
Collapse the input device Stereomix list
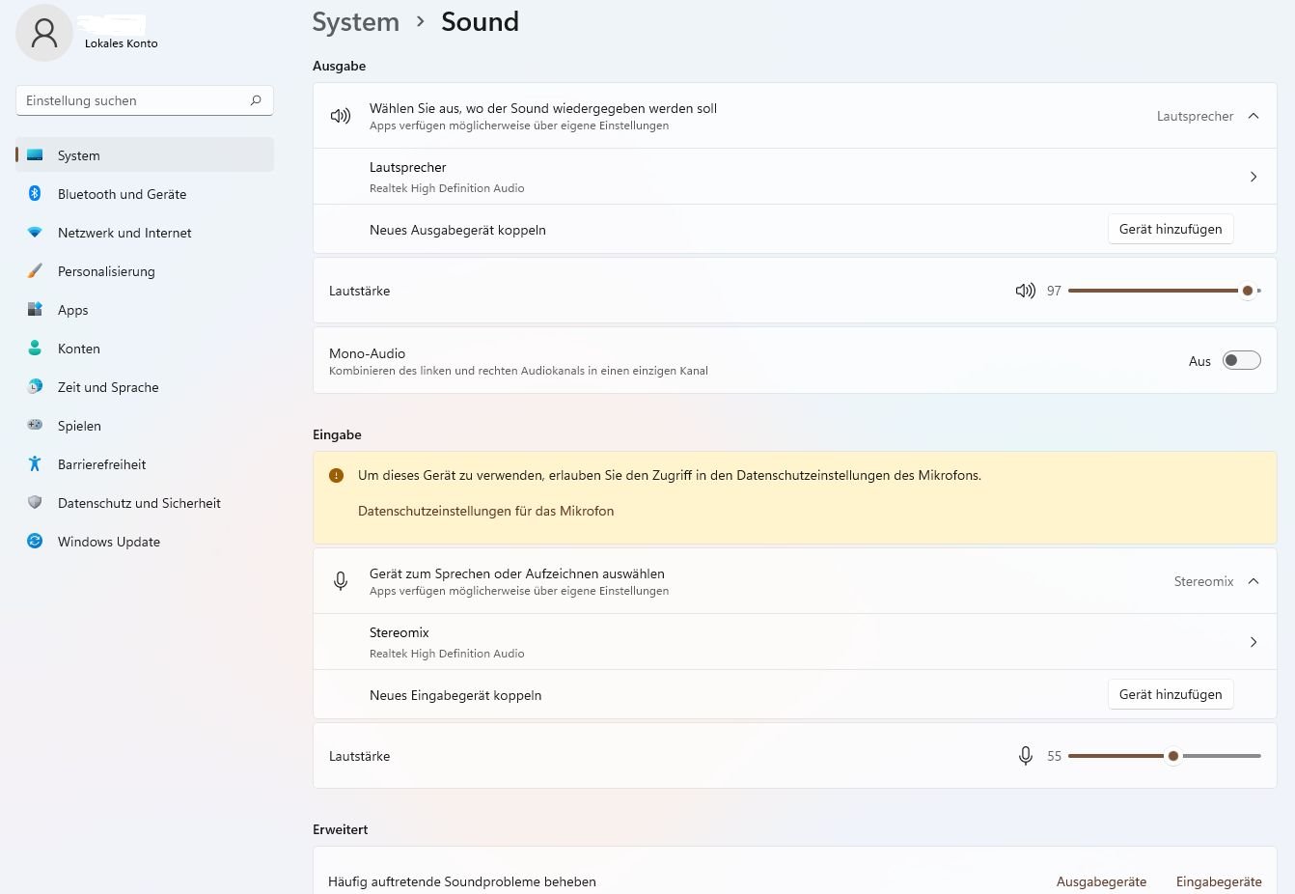(1254, 581)
